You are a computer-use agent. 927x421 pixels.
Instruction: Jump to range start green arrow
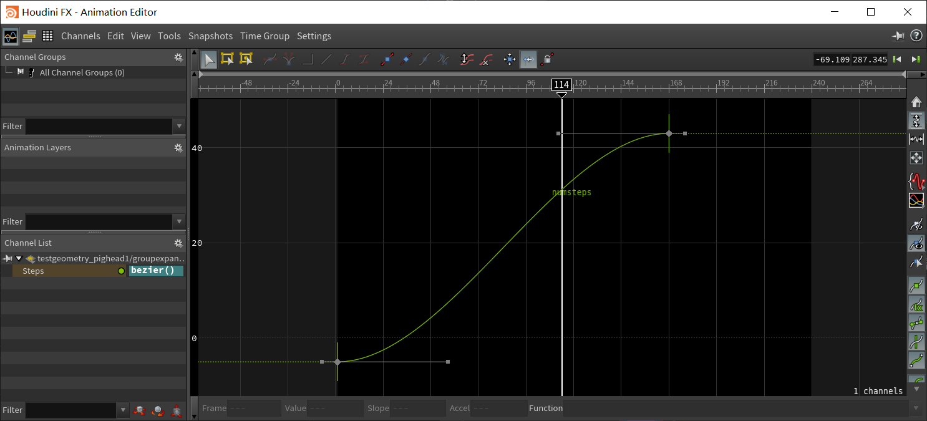pyautogui.click(x=897, y=59)
